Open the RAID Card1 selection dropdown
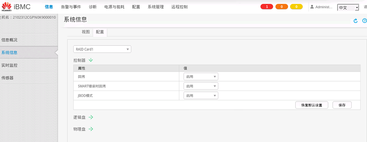367x142 pixels. point(102,49)
